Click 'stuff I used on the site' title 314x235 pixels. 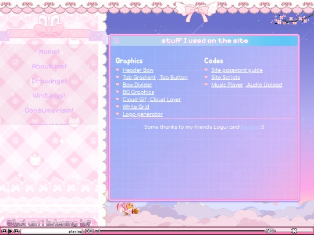pos(205,41)
